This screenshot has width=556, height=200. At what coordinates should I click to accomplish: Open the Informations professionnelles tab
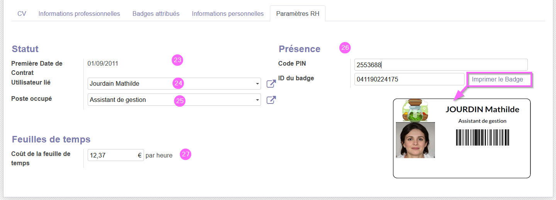(x=79, y=14)
